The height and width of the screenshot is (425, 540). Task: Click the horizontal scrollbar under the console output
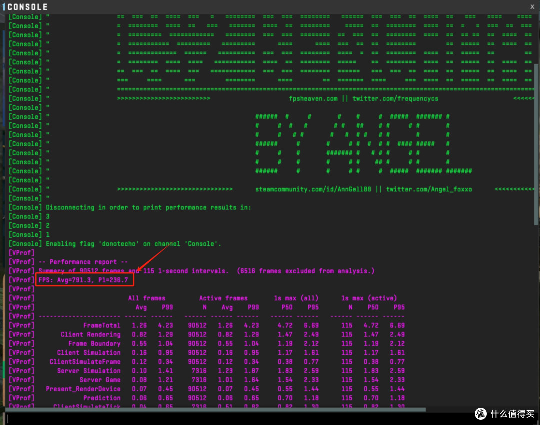(x=215, y=409)
